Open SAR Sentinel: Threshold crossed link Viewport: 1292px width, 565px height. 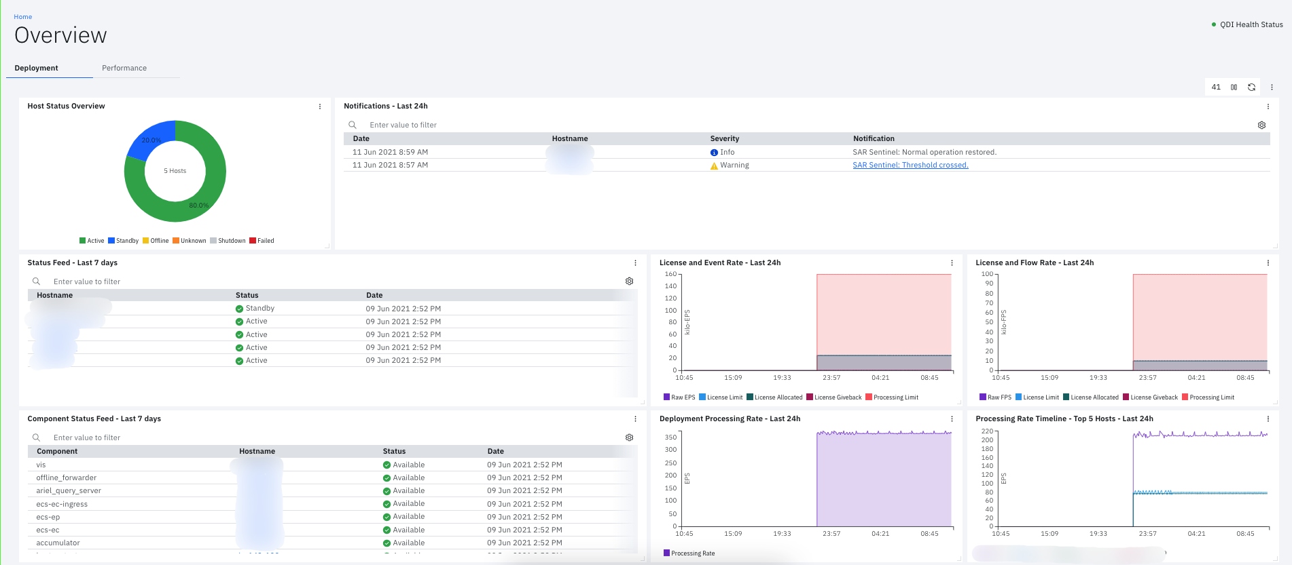pyautogui.click(x=910, y=165)
